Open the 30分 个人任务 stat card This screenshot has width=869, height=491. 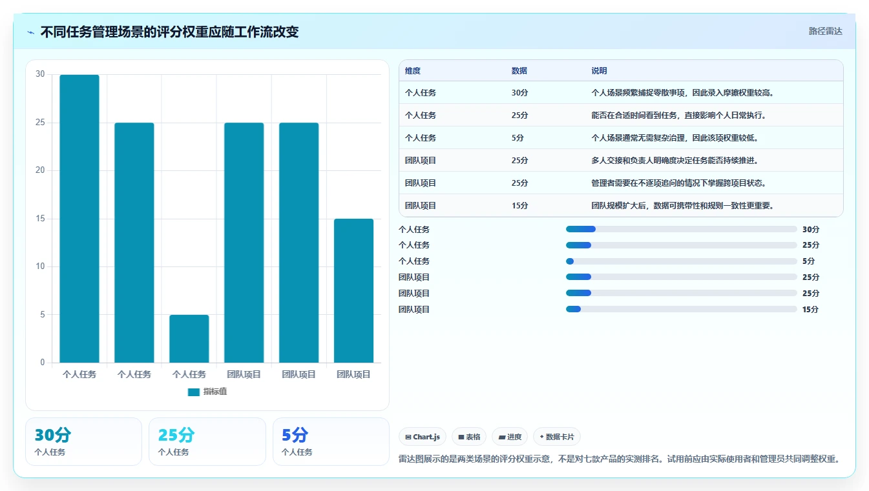83,441
